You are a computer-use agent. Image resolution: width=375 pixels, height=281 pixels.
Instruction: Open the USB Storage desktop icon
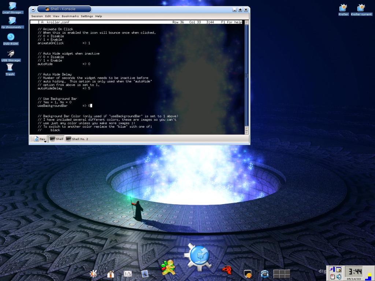pos(11,56)
